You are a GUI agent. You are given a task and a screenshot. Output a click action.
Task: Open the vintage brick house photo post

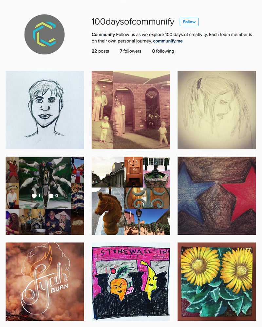[x=131, y=110]
